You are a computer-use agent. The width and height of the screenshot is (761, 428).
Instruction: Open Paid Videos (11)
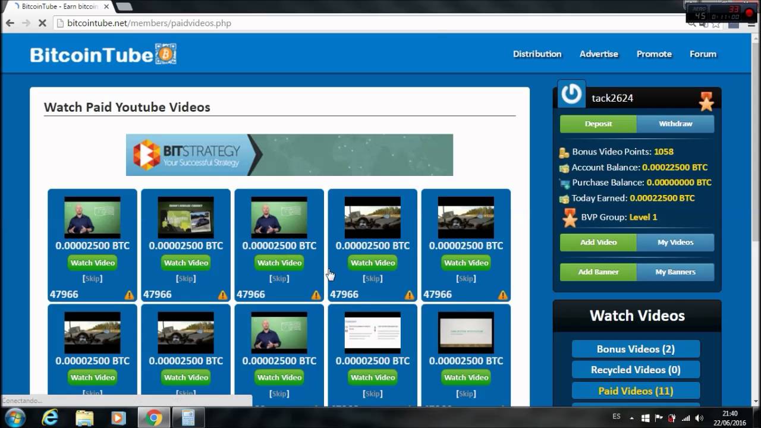(x=636, y=391)
